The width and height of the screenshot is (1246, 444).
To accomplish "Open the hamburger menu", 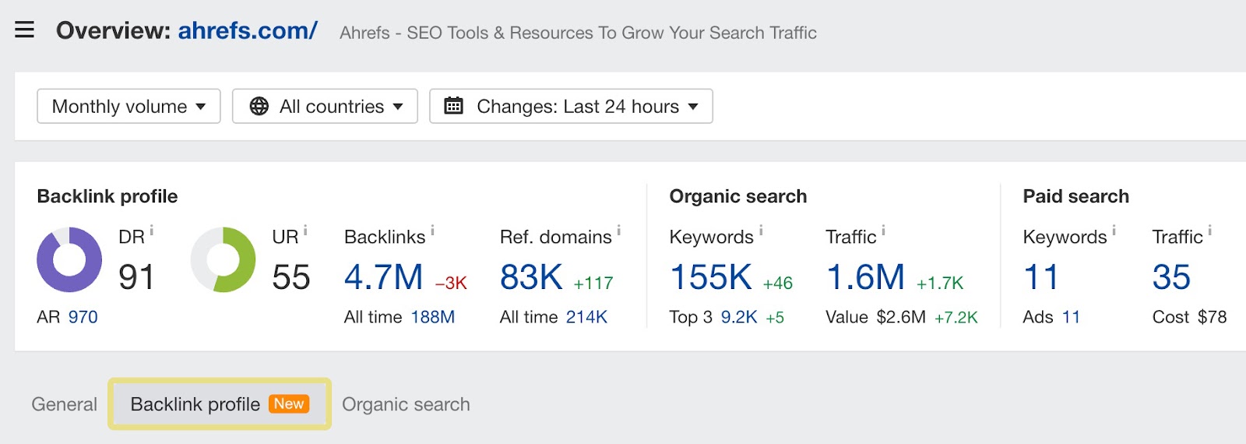I will pos(24,30).
